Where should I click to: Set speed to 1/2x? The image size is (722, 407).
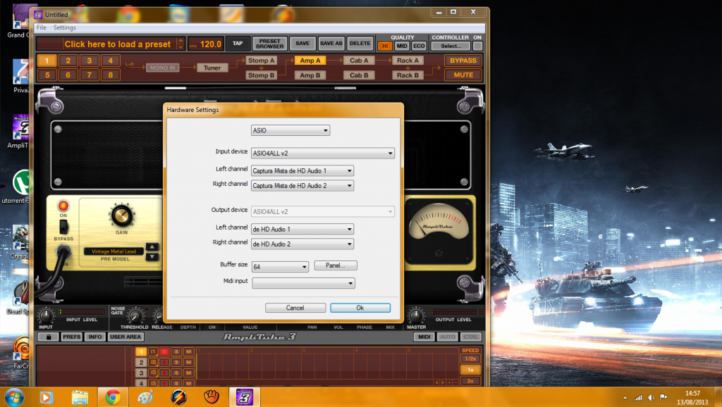pyautogui.click(x=470, y=358)
